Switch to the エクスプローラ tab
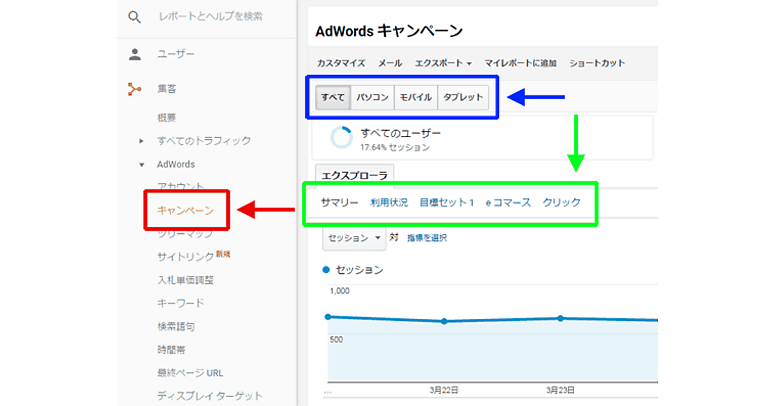 (354, 175)
